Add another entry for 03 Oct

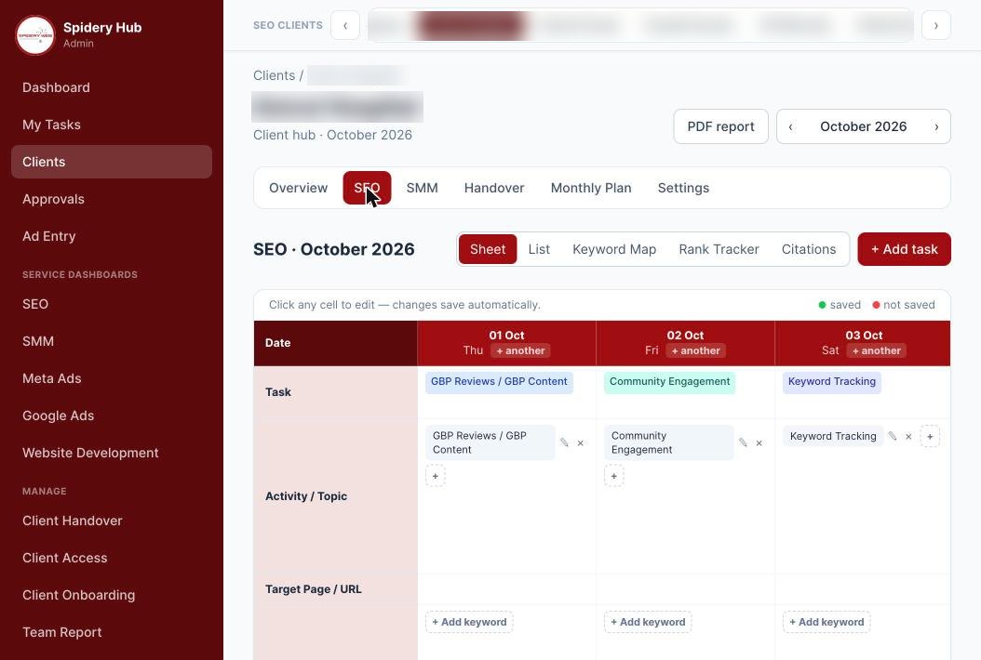pyautogui.click(x=876, y=350)
